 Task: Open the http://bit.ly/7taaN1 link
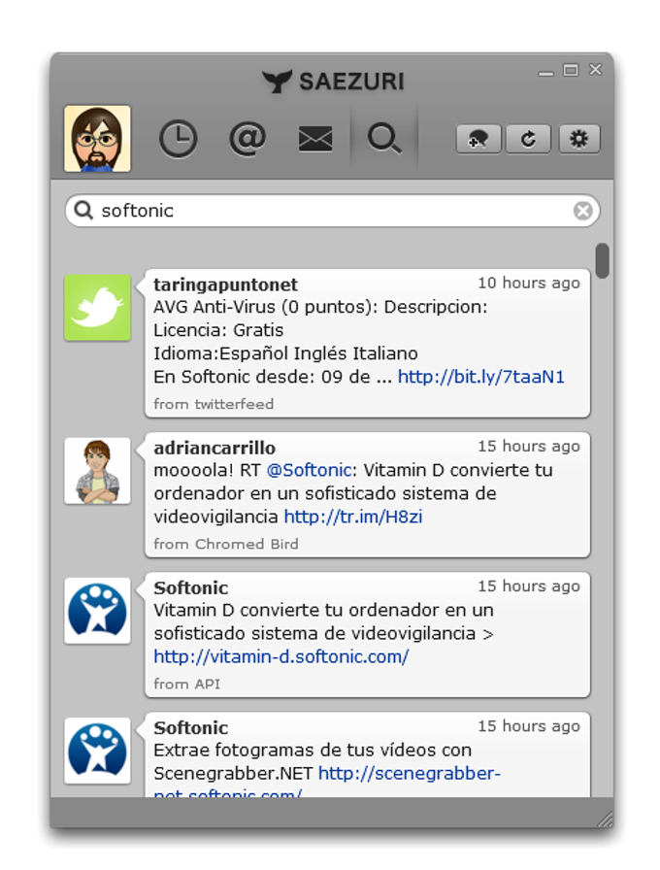[x=481, y=377]
